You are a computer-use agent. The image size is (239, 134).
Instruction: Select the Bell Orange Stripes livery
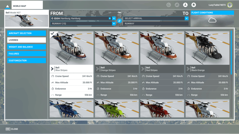pos(117,48)
